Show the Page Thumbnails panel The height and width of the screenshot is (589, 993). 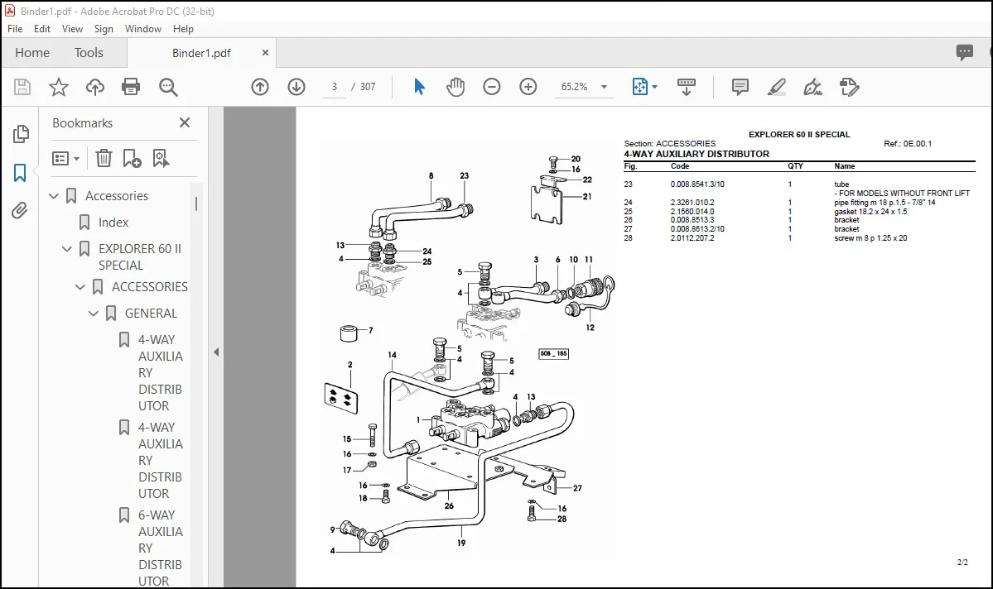tap(20, 133)
